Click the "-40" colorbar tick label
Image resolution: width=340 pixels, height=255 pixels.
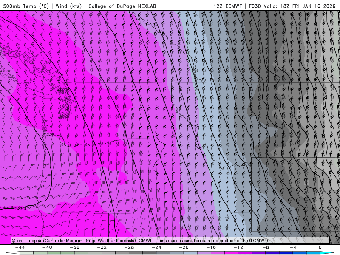pyautogui.click(x=47, y=247)
